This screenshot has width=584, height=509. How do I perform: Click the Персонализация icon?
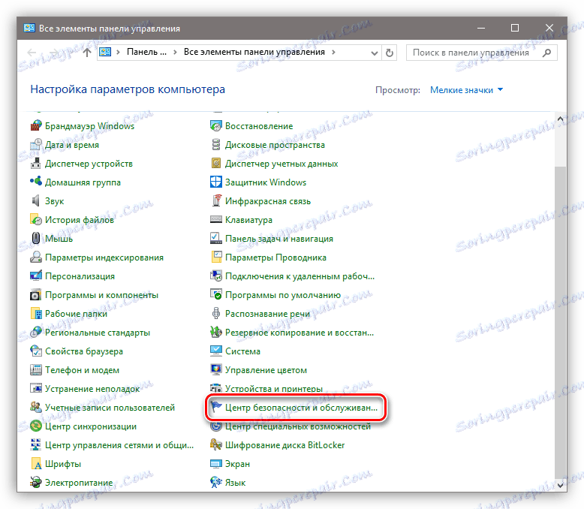[36, 276]
